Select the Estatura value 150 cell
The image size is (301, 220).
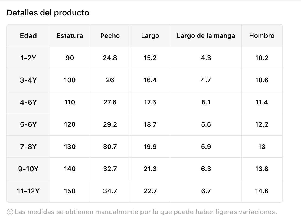point(70,191)
